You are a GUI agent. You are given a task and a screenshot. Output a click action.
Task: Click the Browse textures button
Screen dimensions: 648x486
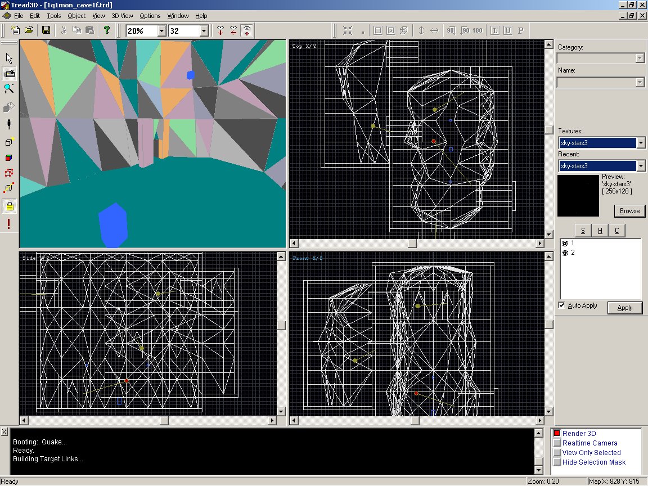[x=629, y=211]
